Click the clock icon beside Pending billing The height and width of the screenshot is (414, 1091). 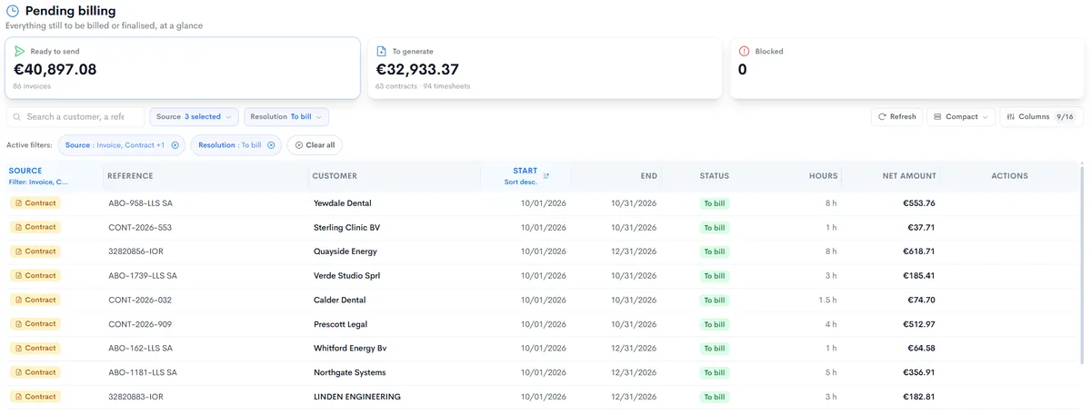(13, 11)
